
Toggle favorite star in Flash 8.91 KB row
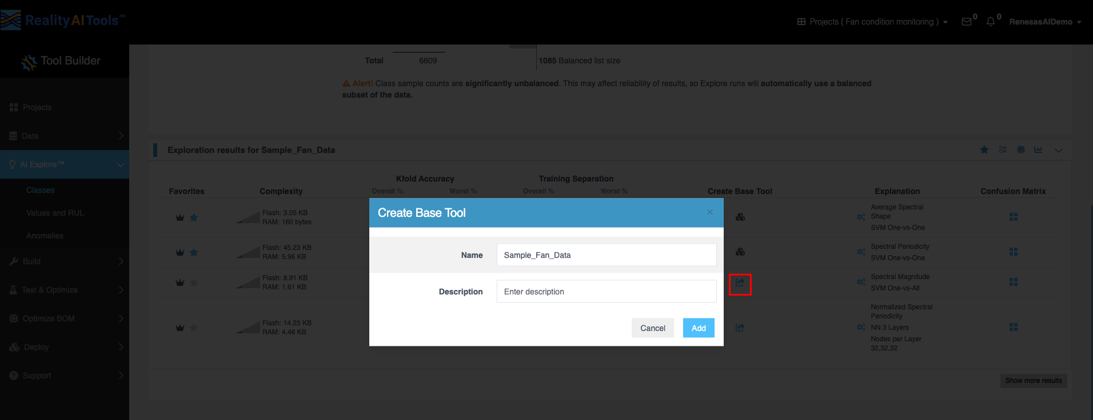coord(194,282)
